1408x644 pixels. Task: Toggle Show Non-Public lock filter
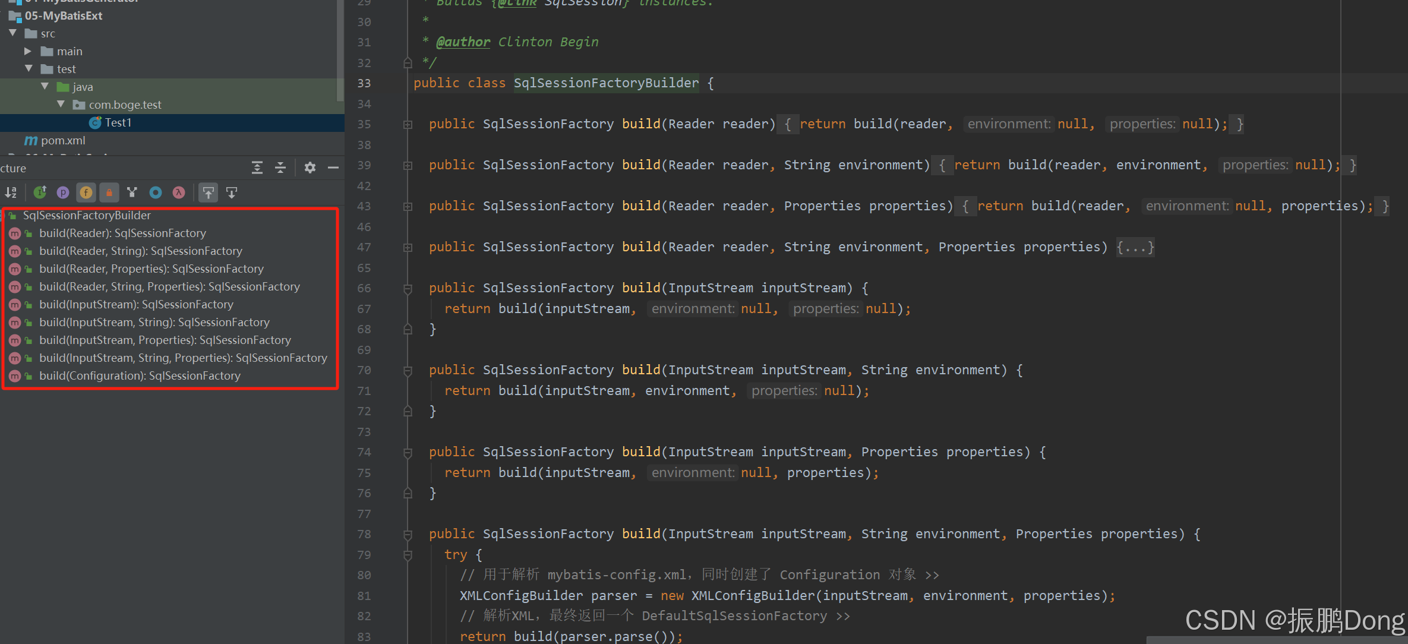pos(109,192)
